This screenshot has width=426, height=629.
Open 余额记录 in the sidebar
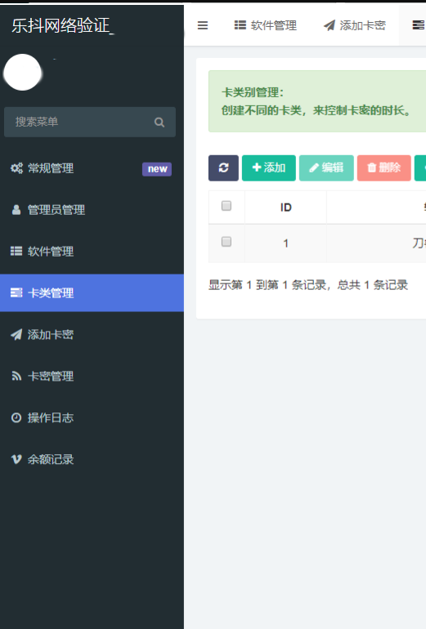coord(92,459)
